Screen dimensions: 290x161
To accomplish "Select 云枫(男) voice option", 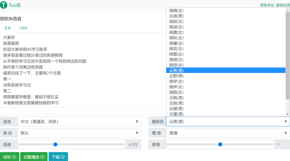I will point(226,98).
